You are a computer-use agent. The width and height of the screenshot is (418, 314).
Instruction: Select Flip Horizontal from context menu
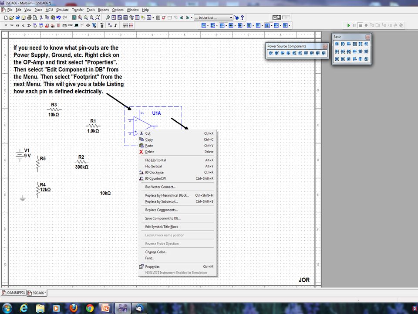point(177,160)
